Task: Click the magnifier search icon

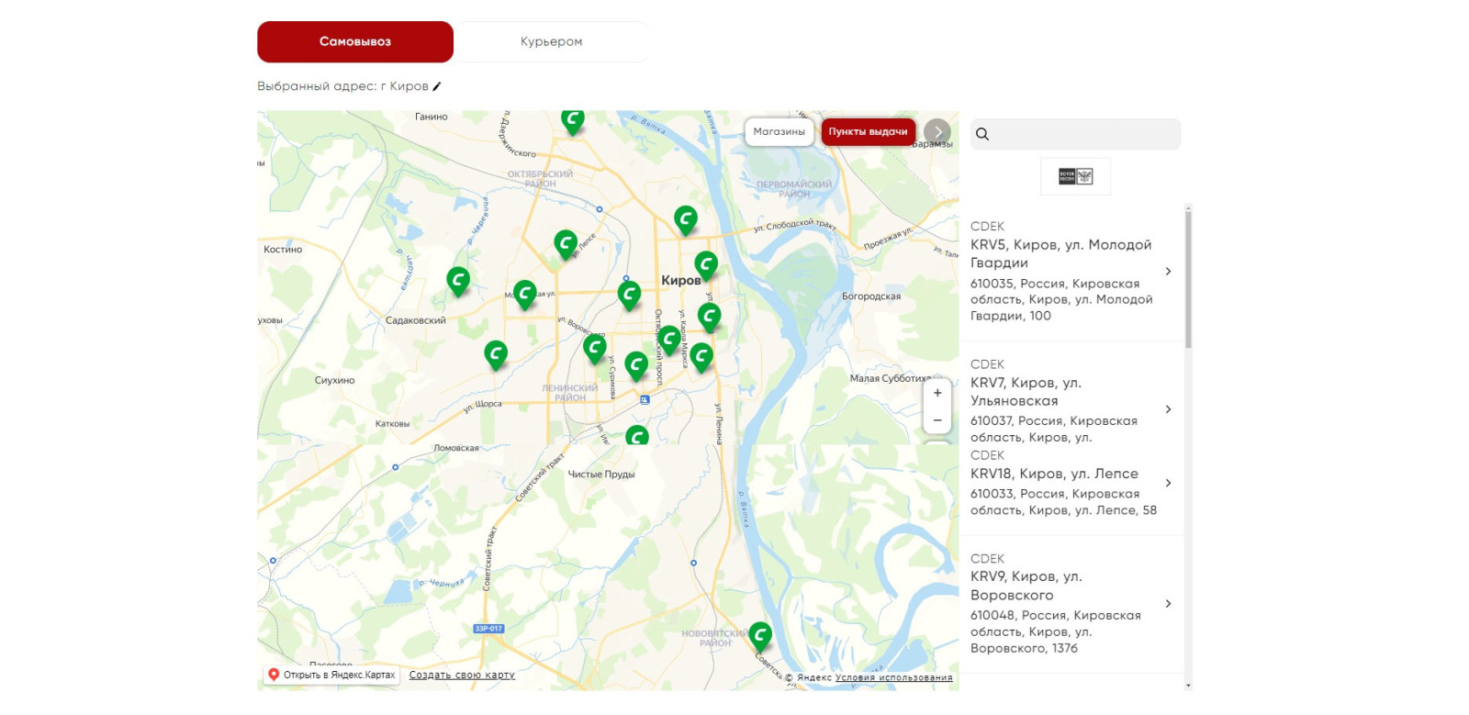Action: [982, 134]
